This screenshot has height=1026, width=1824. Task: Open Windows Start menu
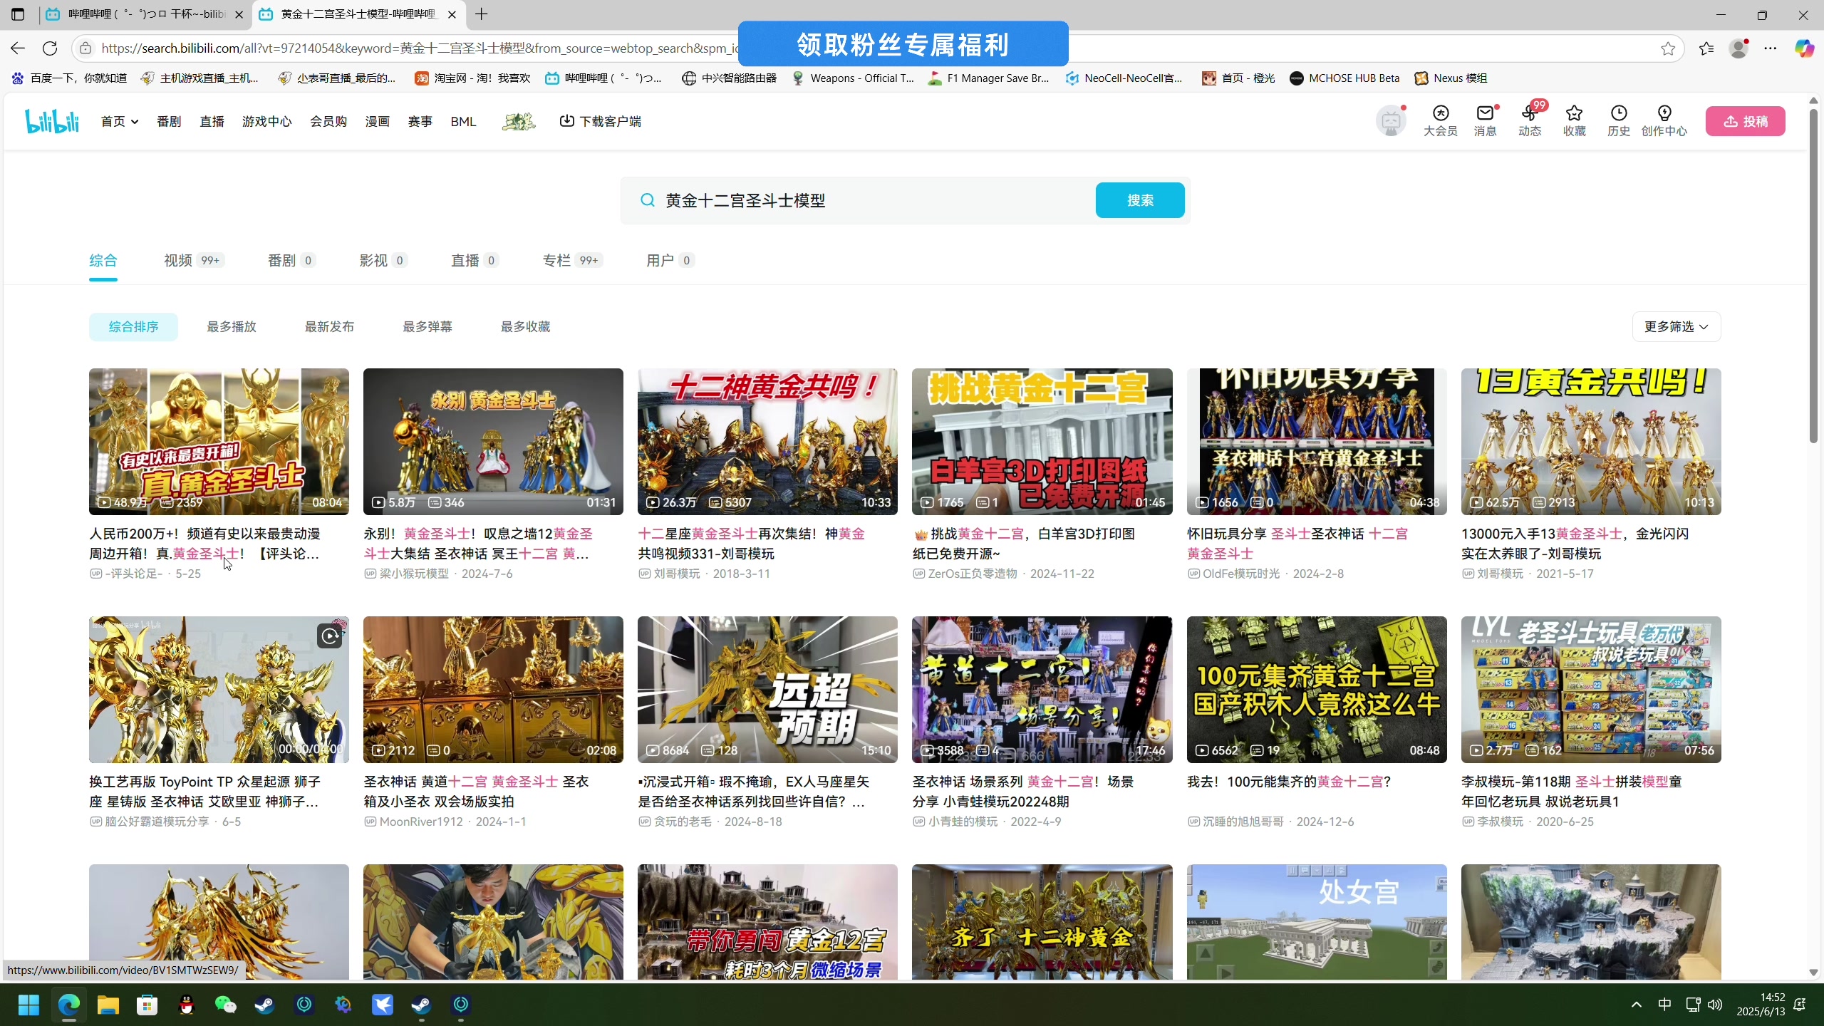[28, 1005]
